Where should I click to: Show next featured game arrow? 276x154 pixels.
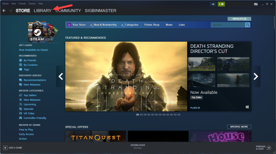coord(256,76)
